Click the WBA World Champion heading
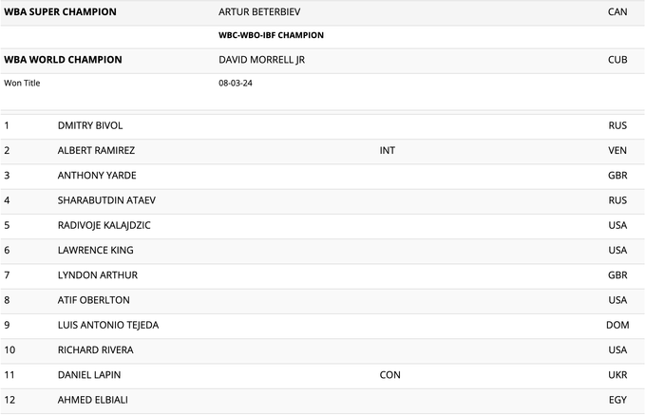 pyautogui.click(x=63, y=60)
